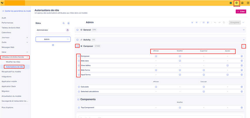Click the undo arrow in Admin toolbar

215,23
